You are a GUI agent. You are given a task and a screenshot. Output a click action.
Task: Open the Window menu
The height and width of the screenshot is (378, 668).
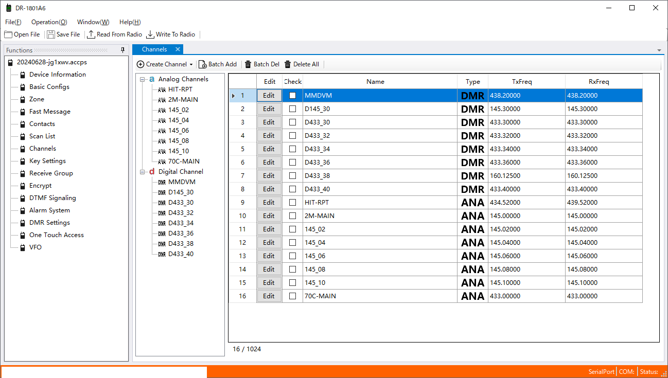coord(93,22)
